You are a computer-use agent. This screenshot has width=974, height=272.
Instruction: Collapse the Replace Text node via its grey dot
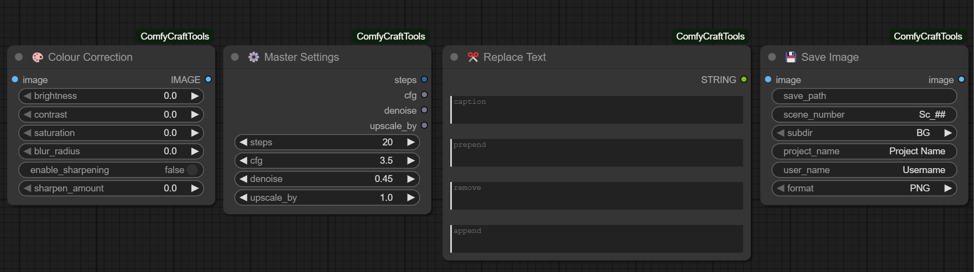coord(454,57)
